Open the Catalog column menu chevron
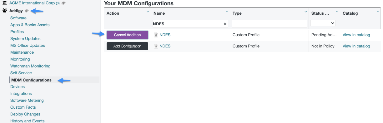The width and height of the screenshot is (383, 123). [378, 12]
